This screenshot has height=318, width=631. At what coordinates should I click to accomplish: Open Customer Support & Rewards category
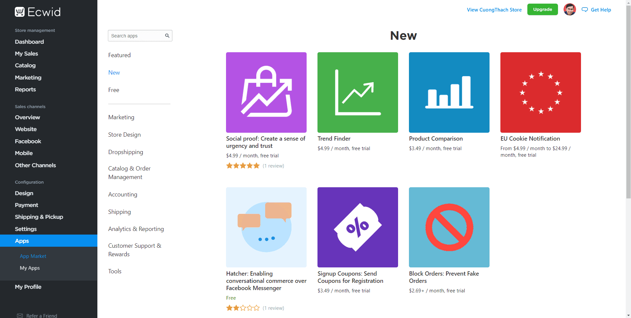pos(135,250)
